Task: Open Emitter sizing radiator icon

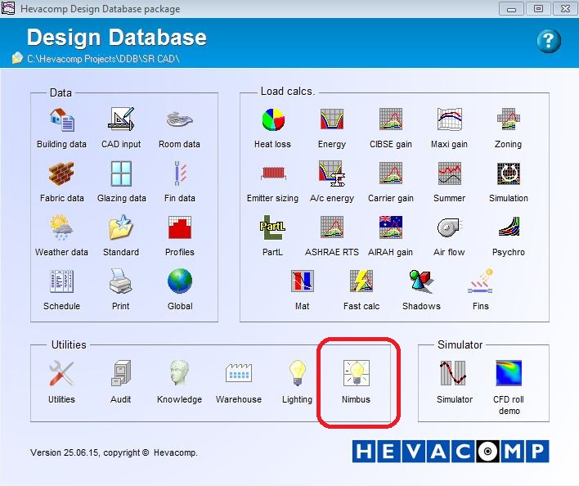Action: pos(273,173)
